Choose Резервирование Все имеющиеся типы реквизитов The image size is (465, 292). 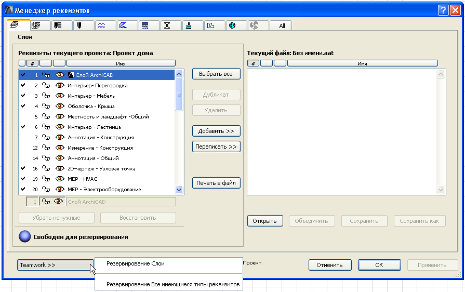tap(173, 284)
